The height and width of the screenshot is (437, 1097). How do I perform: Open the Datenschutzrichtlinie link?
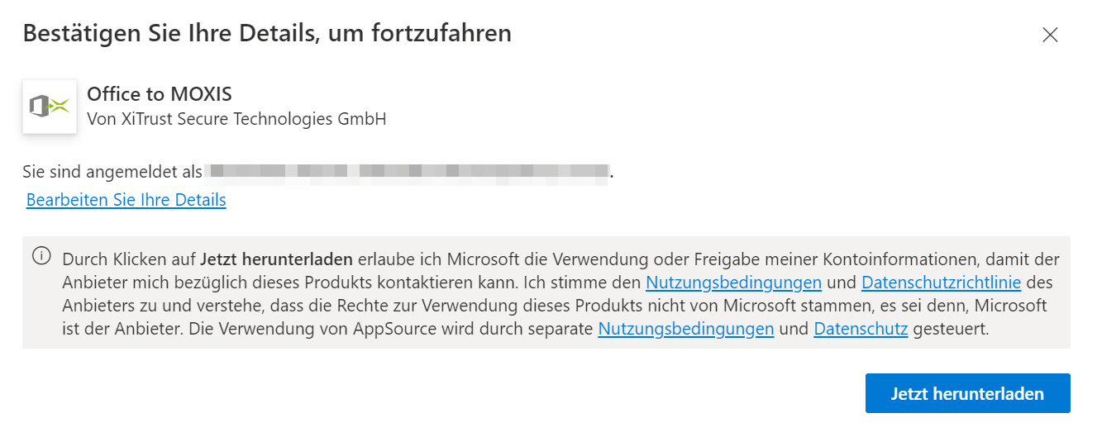click(941, 283)
